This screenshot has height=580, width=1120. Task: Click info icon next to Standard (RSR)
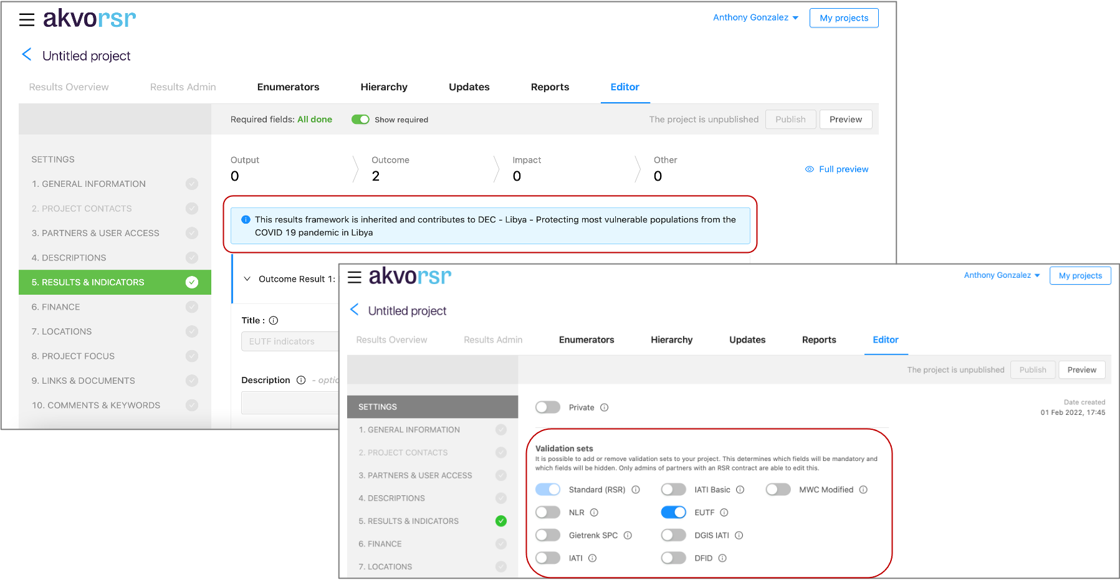point(636,490)
